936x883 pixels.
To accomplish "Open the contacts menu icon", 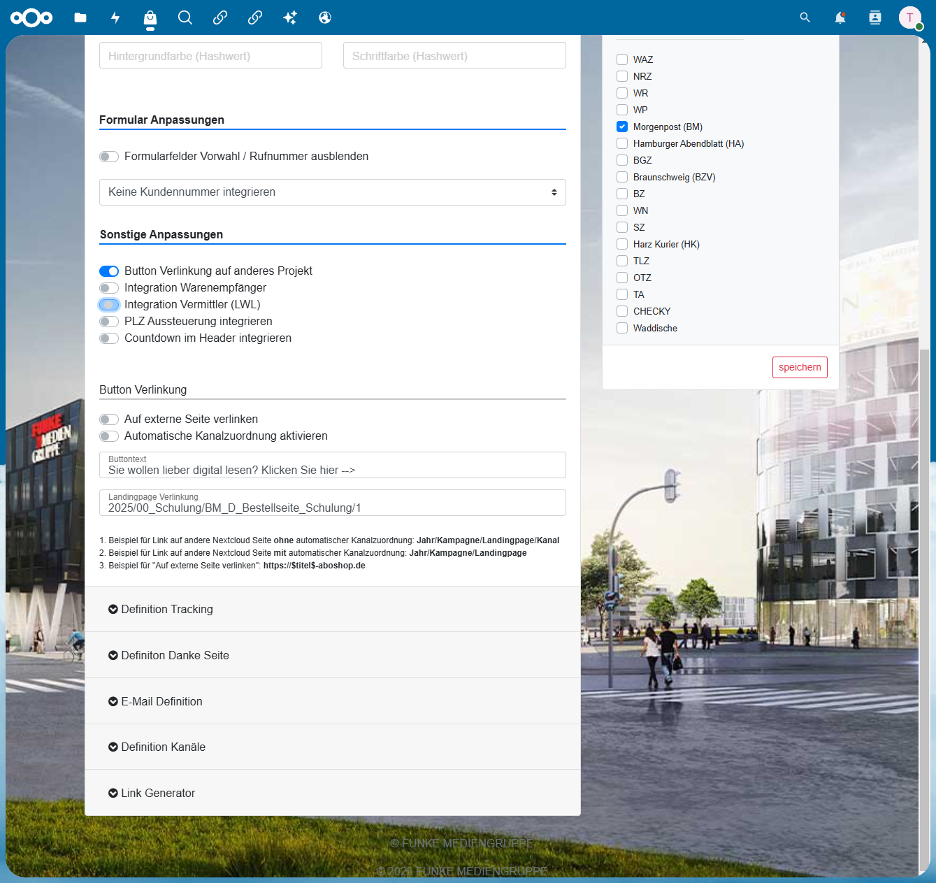I will 875,17.
